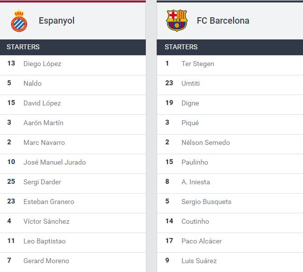This screenshot has height=272, width=303.
Task: Open Aarón Martín's player entry
Action: point(43,123)
